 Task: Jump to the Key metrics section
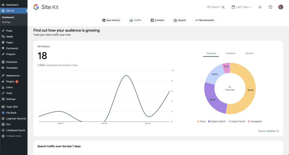coord(111,20)
